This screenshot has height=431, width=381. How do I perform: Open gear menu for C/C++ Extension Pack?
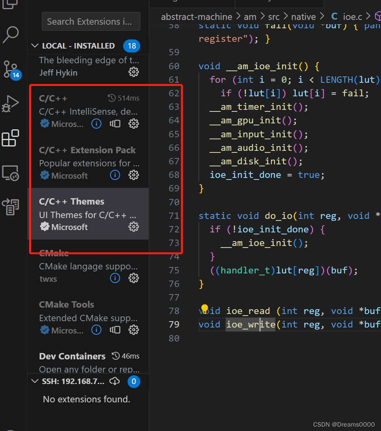coord(134,175)
